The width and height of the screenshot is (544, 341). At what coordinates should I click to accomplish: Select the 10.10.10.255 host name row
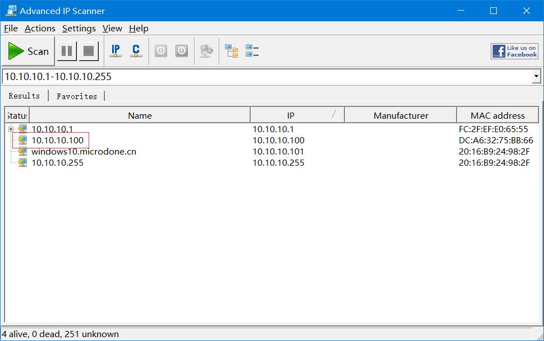[x=57, y=162]
